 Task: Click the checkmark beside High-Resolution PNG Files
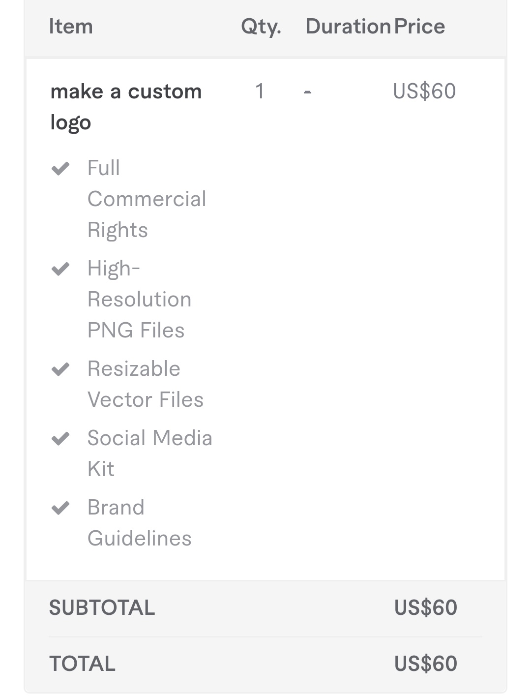point(60,269)
